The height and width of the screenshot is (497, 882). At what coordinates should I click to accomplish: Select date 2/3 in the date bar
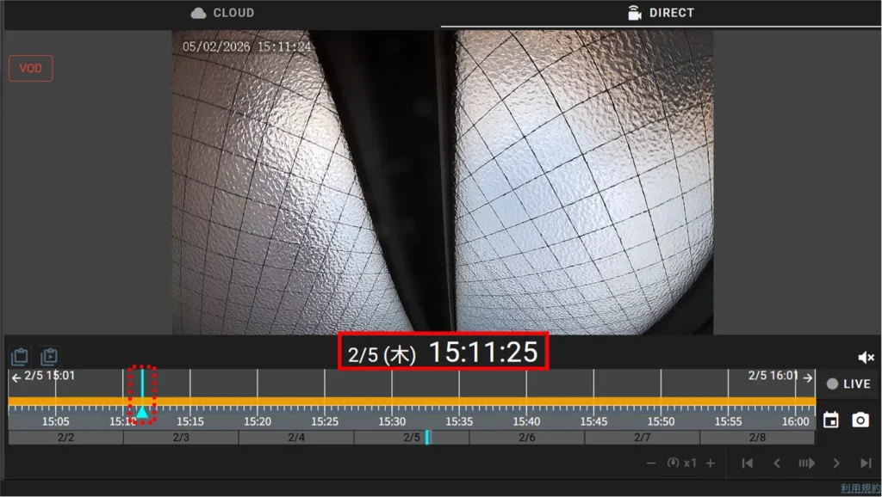tap(181, 438)
